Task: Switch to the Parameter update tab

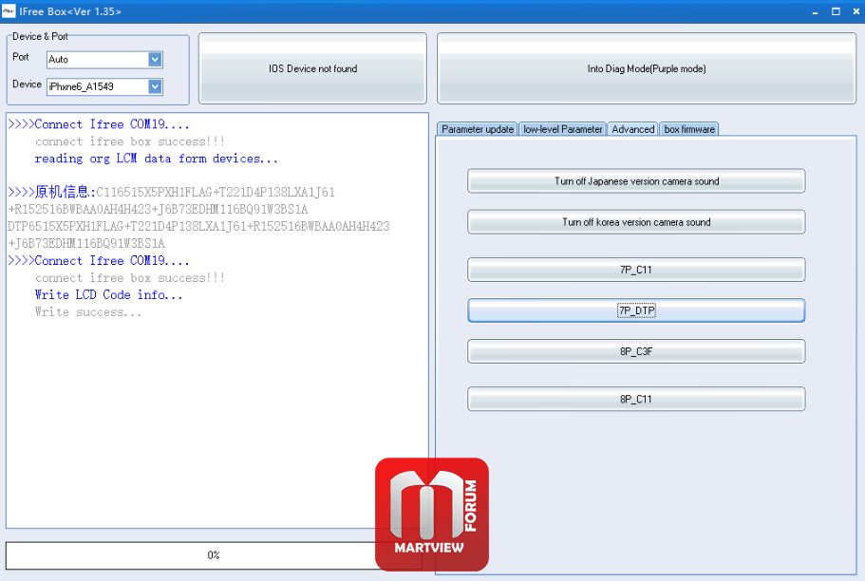Action: (x=478, y=129)
